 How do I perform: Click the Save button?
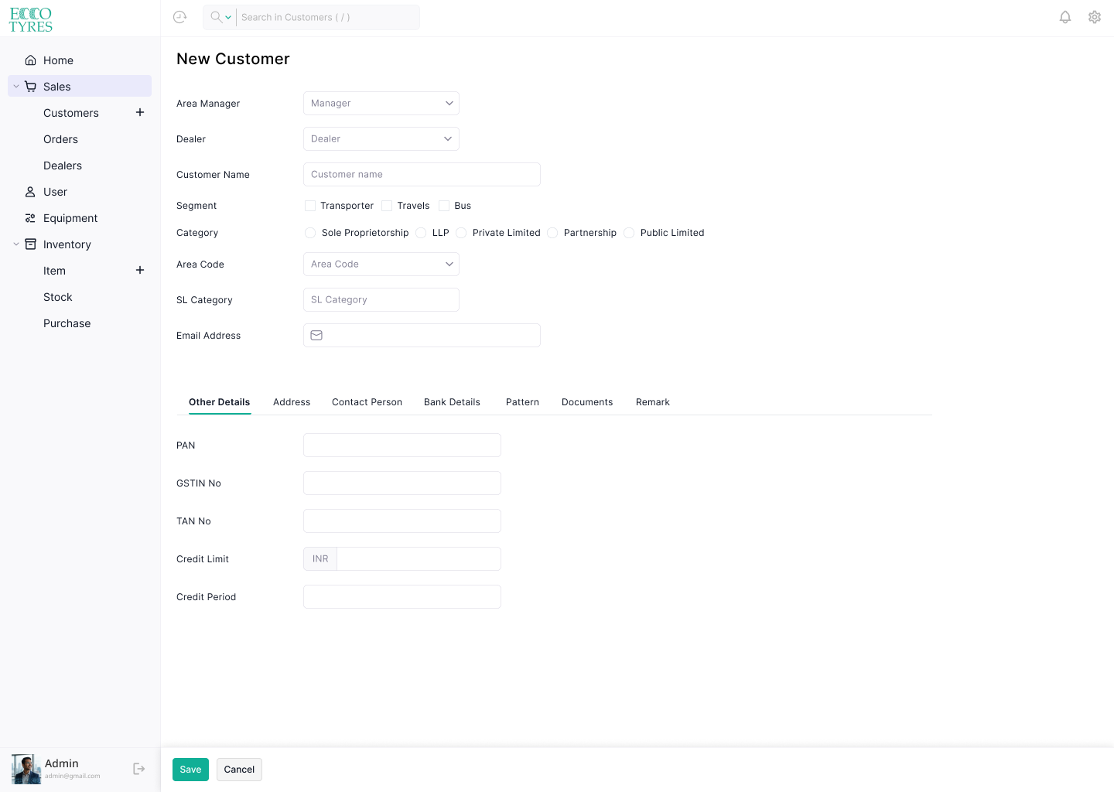[190, 770]
